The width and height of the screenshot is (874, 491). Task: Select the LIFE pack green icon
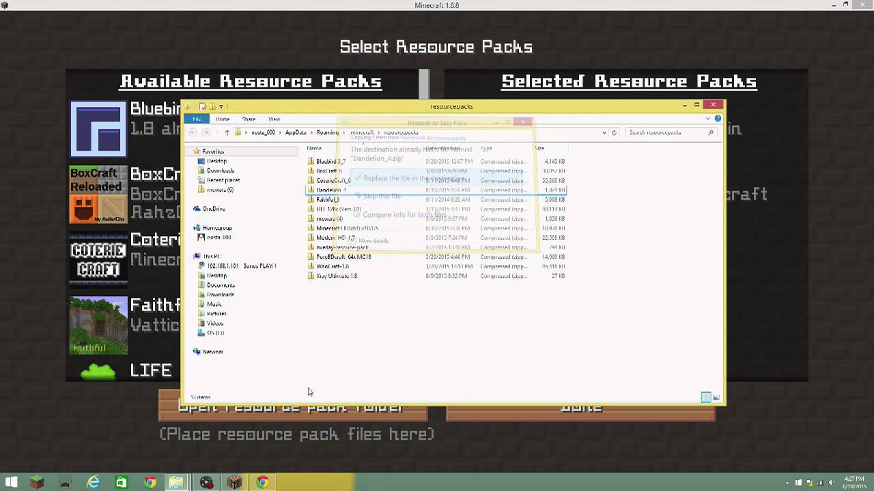pos(98,371)
